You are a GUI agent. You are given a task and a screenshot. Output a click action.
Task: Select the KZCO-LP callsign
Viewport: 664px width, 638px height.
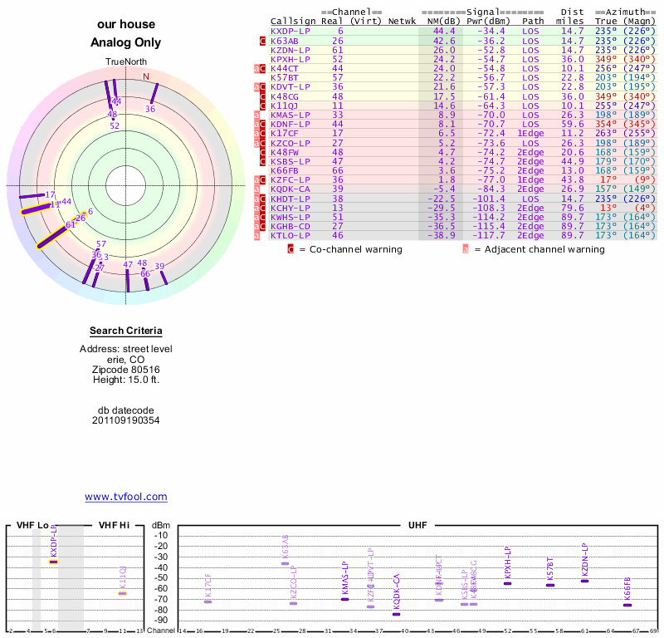(290, 143)
